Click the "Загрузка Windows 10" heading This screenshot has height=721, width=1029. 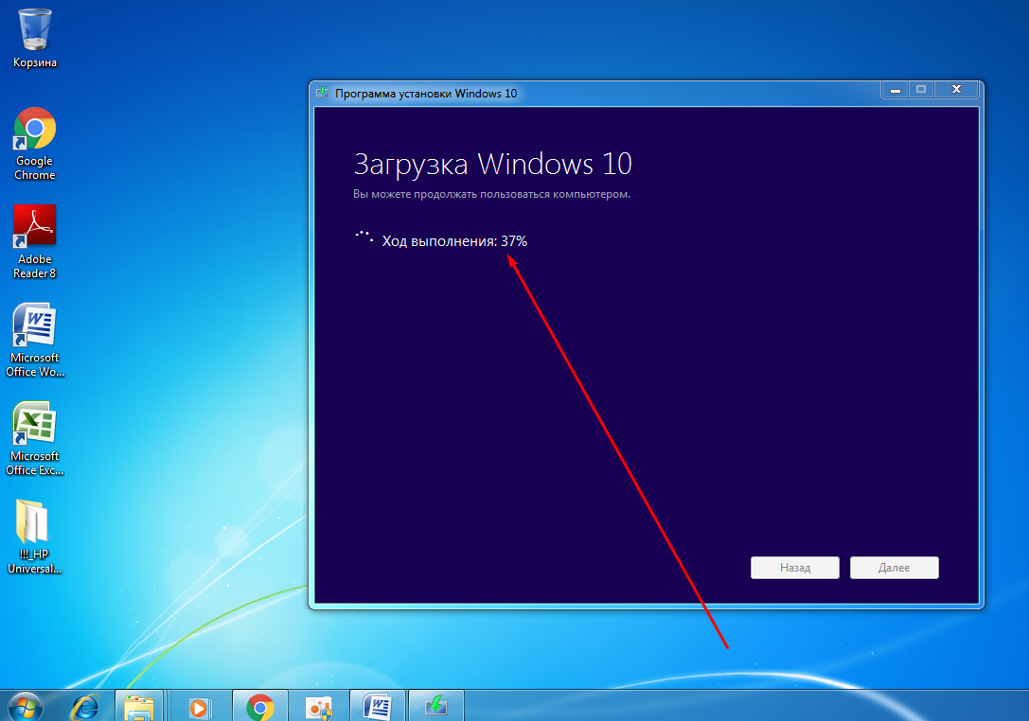[493, 164]
